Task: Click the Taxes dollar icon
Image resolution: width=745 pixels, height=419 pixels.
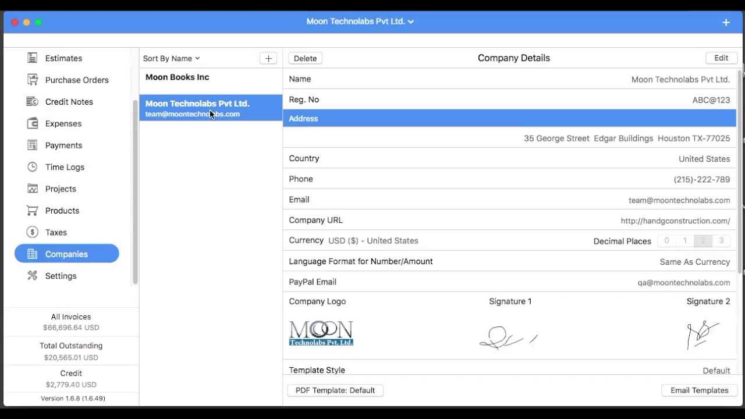Action: click(x=33, y=232)
